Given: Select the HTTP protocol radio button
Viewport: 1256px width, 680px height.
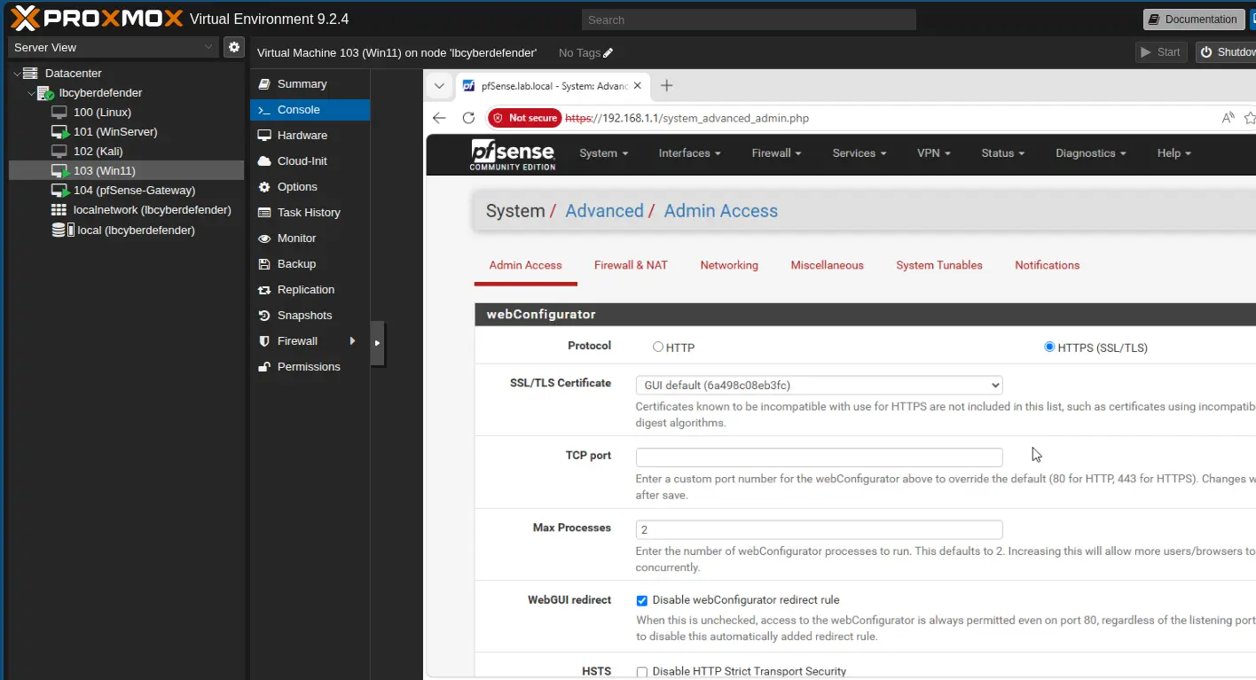Looking at the screenshot, I should (658, 347).
